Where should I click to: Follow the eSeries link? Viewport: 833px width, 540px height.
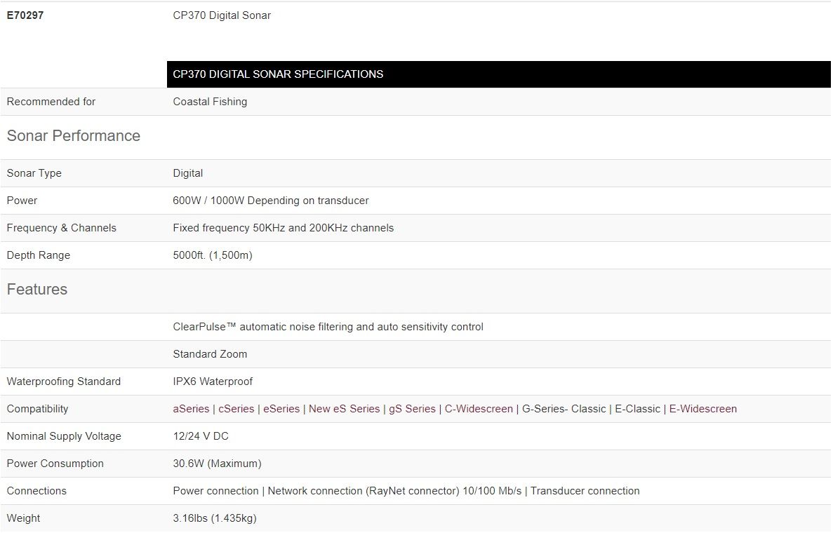(281, 409)
